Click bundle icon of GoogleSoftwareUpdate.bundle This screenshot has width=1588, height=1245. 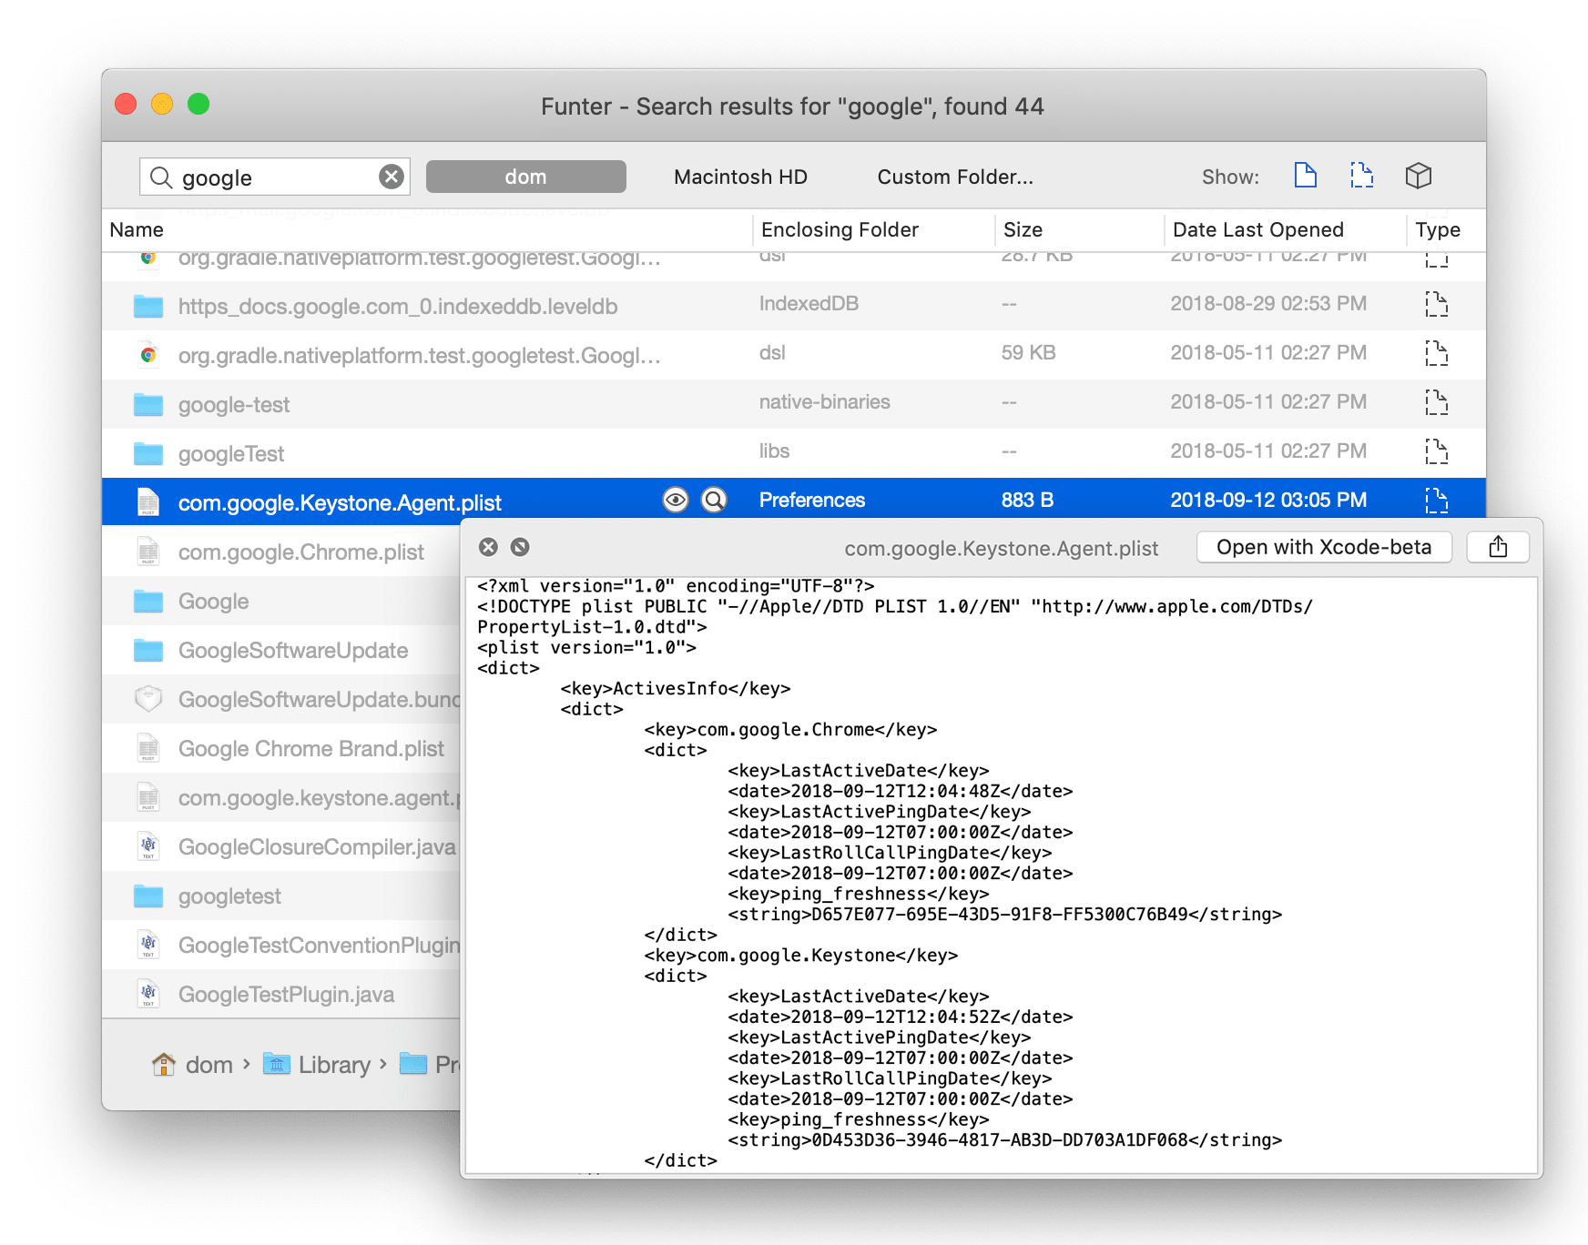148,699
